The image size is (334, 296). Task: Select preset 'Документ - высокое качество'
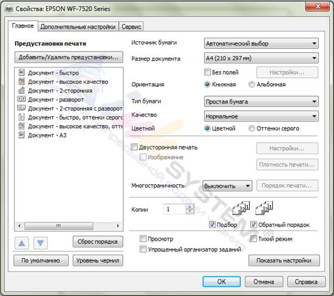click(x=68, y=82)
